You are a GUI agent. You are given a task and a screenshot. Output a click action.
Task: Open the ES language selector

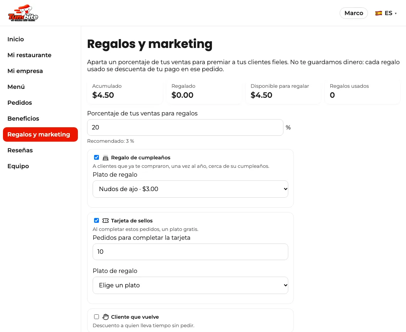386,13
